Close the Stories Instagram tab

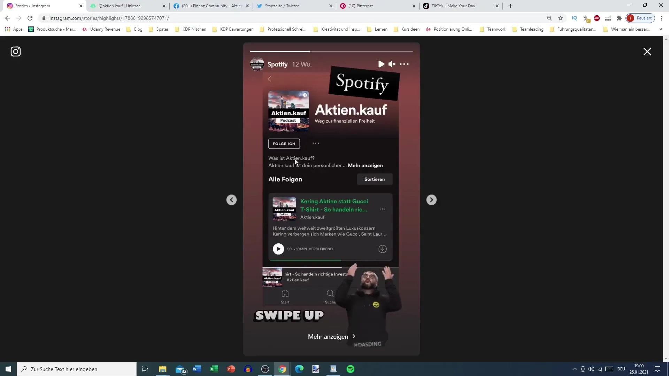[81, 6]
